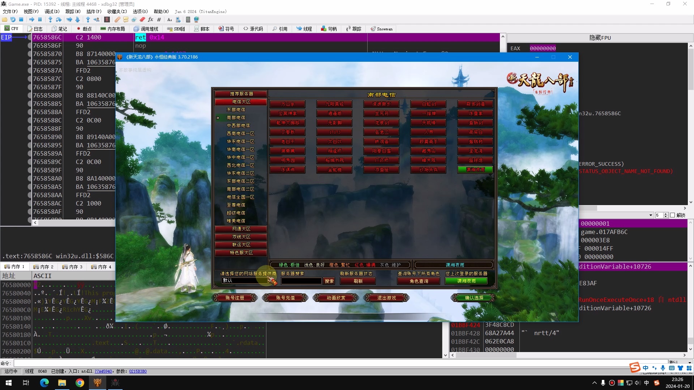Click the server search input field

coord(301,281)
